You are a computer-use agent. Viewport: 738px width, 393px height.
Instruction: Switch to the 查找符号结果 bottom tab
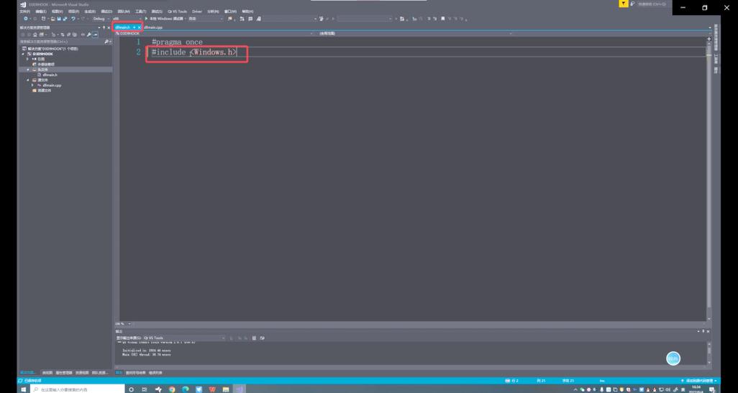coord(135,373)
